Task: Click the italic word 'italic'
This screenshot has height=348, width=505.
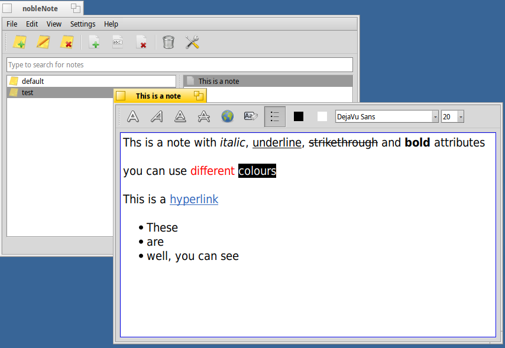Action: click(x=232, y=142)
